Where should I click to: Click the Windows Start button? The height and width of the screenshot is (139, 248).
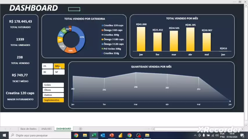4,135
